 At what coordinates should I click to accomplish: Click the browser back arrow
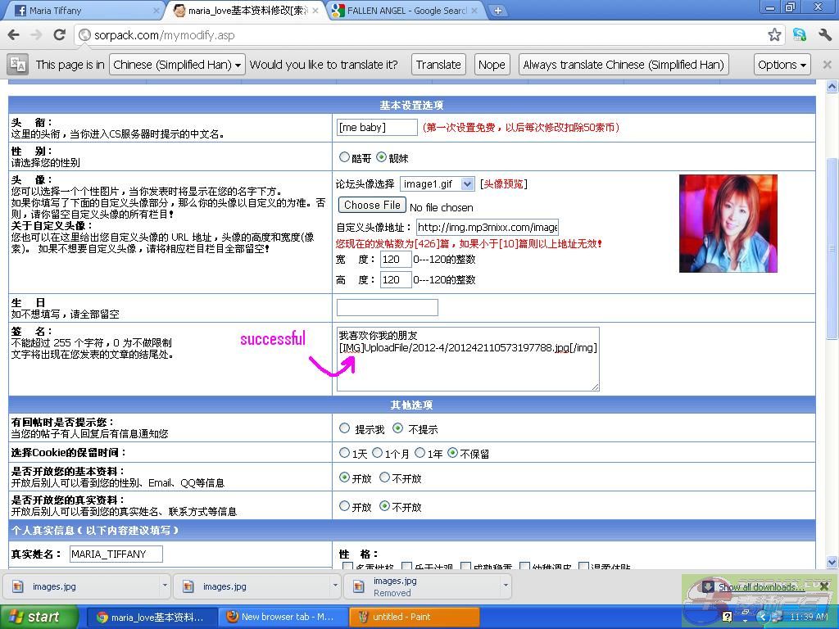pos(13,35)
